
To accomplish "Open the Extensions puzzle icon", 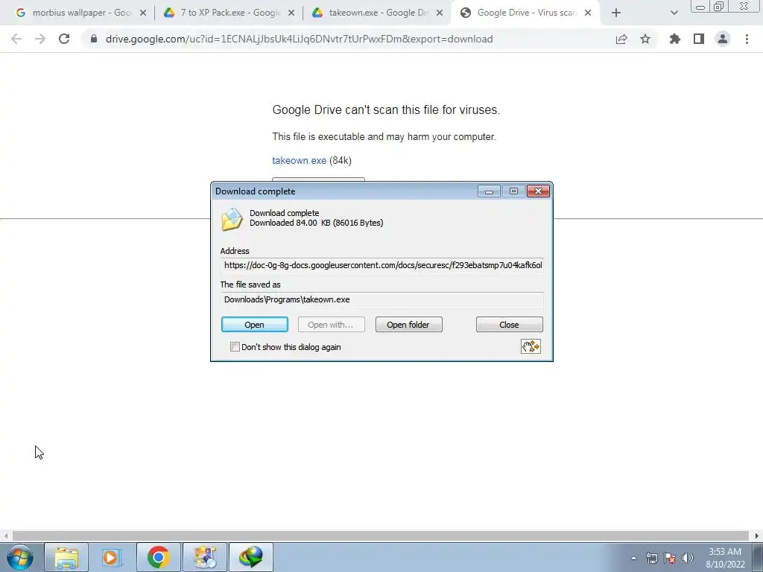I will (675, 39).
